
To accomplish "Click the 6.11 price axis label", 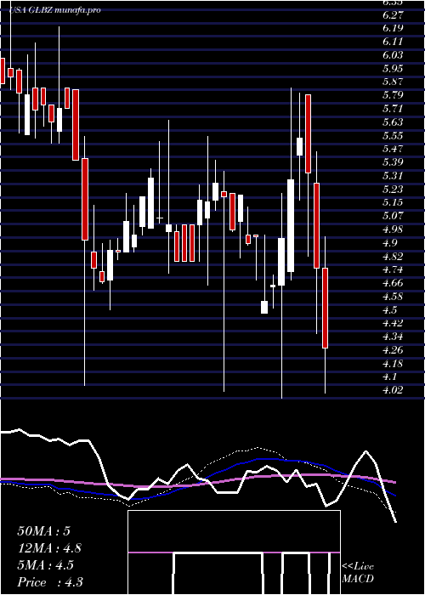I will pyautogui.click(x=393, y=42).
